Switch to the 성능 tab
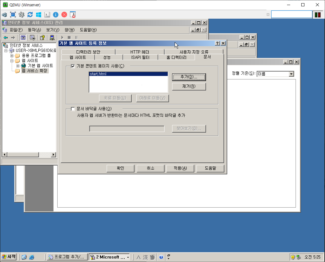 107,57
